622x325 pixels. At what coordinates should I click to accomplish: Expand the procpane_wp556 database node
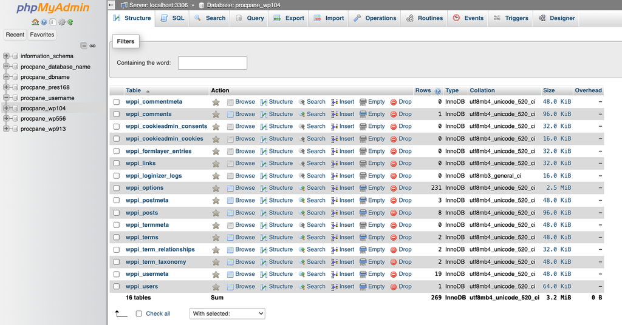click(6, 118)
